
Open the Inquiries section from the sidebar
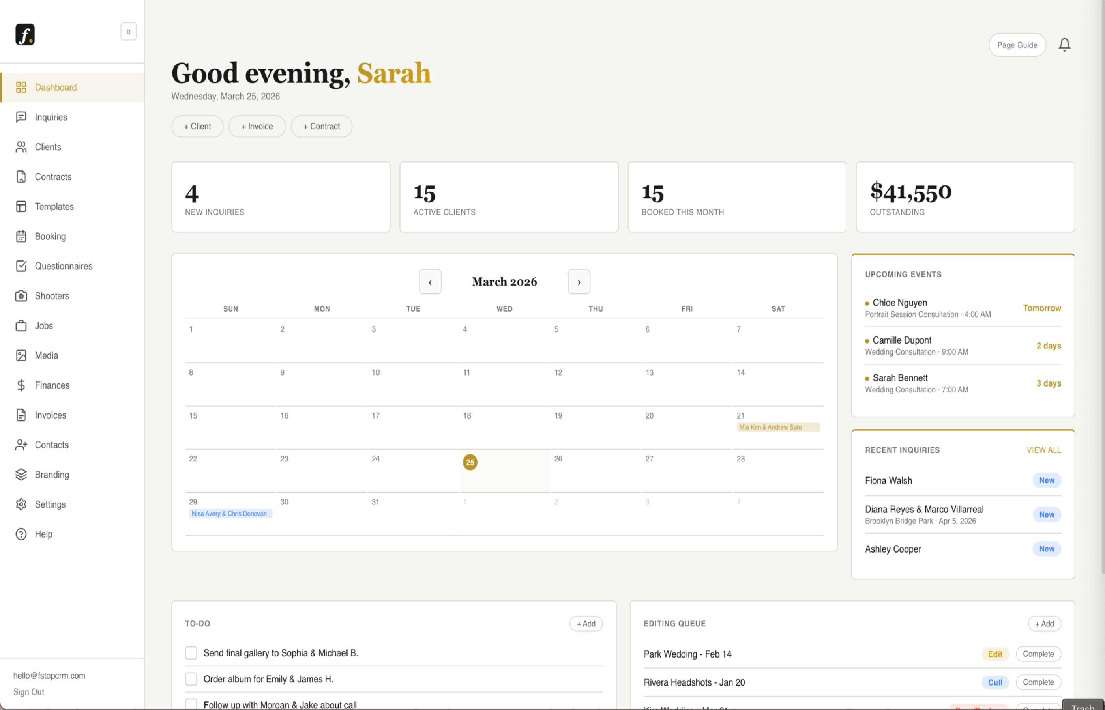click(x=50, y=117)
